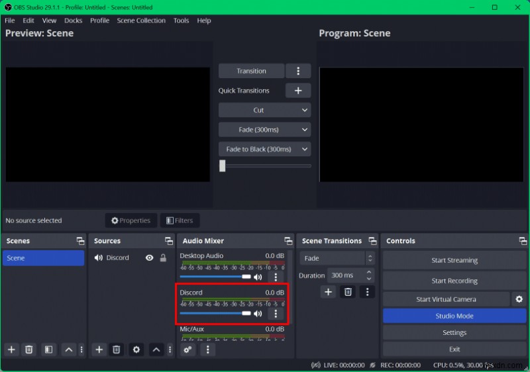Open the Help menu
530x372 pixels.
click(204, 21)
